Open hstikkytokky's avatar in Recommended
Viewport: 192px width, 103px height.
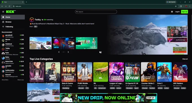coord(3,71)
